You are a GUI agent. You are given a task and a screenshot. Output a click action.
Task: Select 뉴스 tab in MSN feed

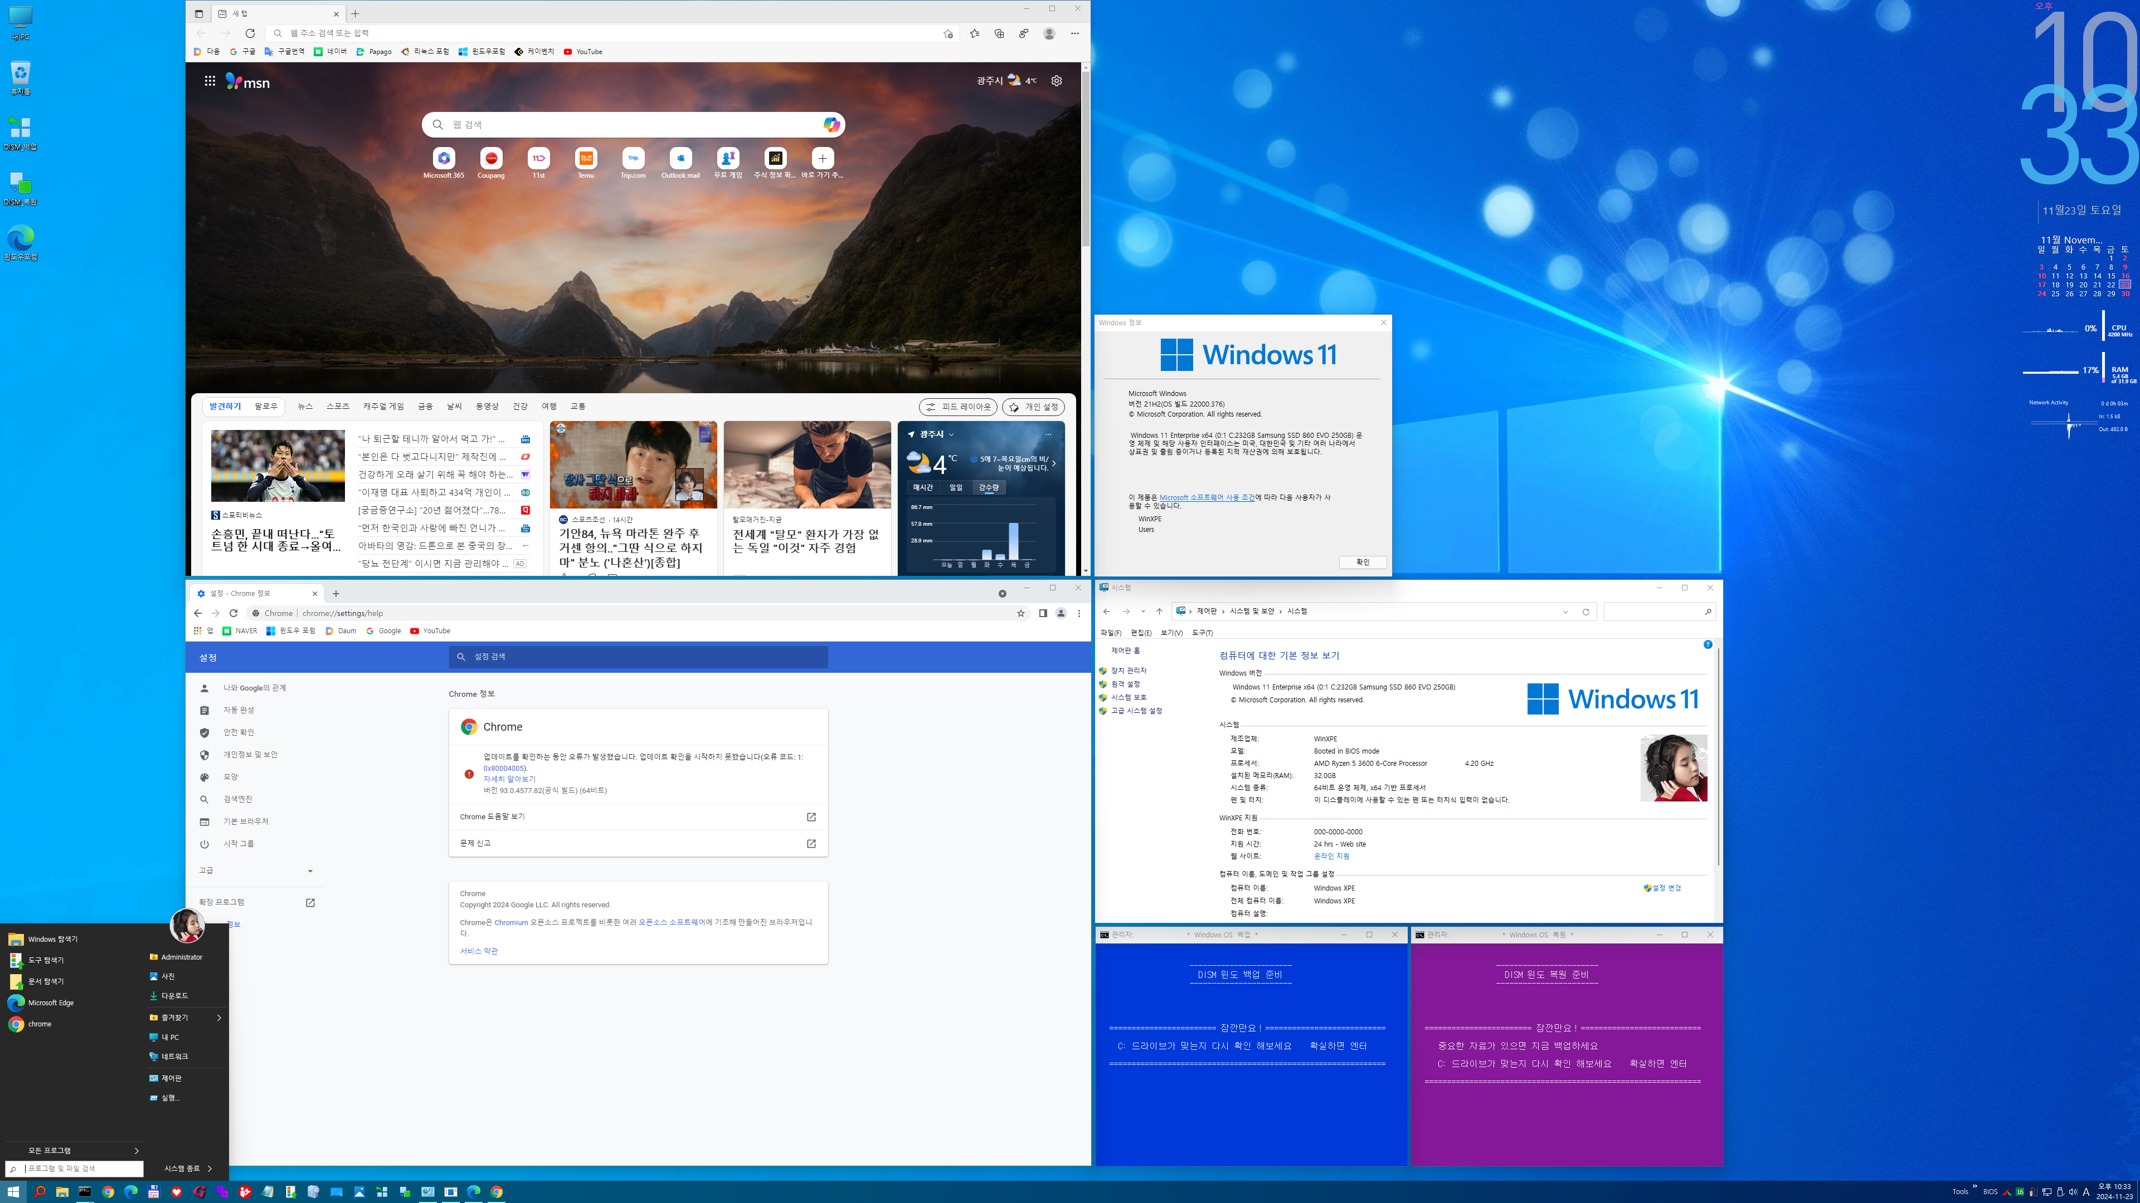point(305,407)
